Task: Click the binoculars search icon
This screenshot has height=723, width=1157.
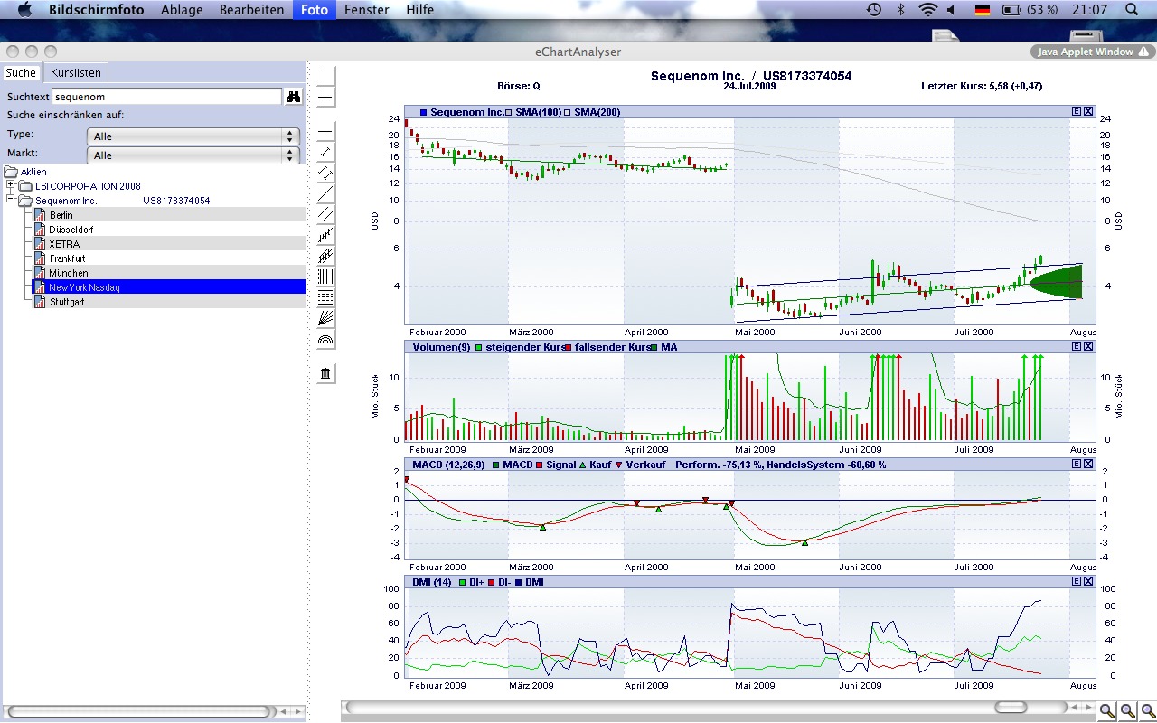Action: coord(293,96)
